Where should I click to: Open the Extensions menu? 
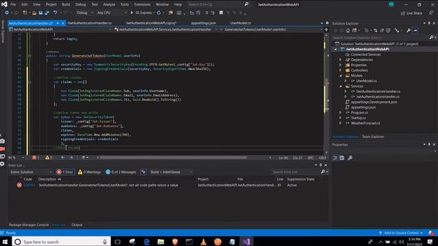click(x=142, y=5)
